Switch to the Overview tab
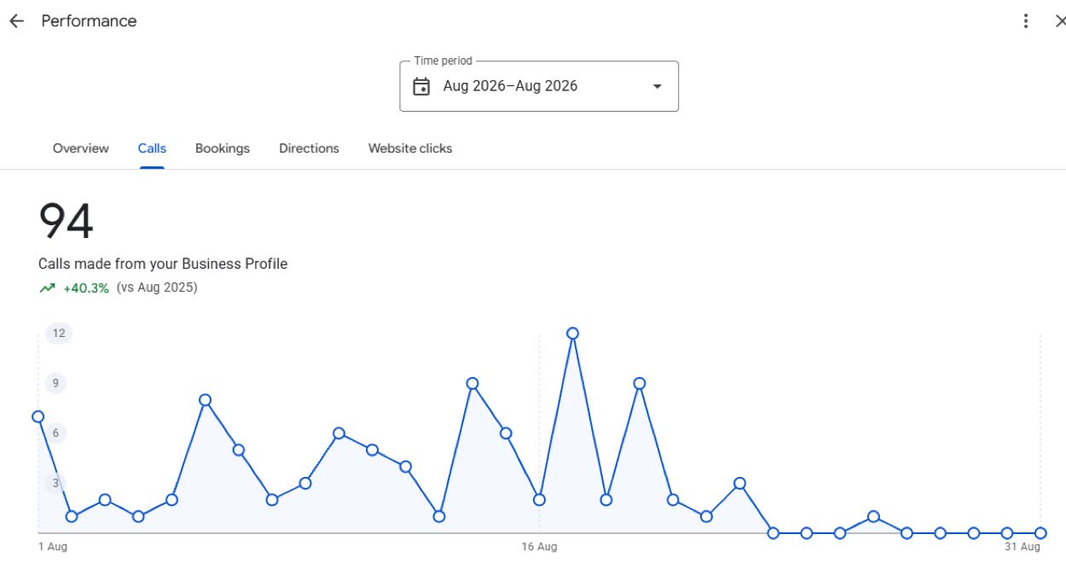The width and height of the screenshot is (1066, 575). 81,148
